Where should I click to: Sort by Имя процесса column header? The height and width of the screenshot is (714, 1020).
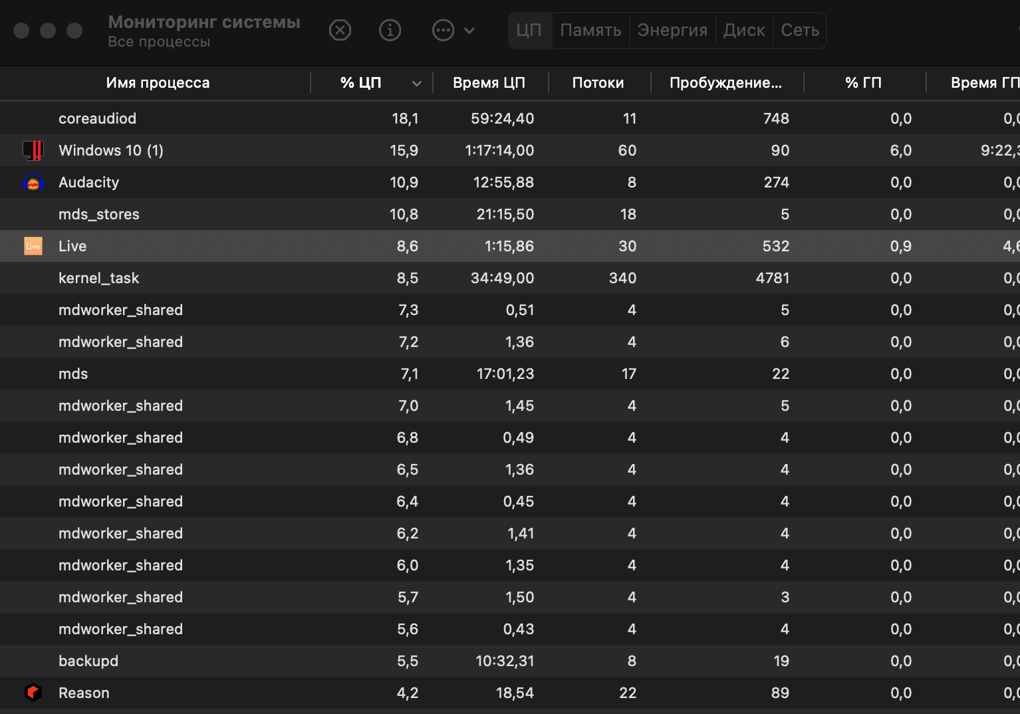[158, 83]
